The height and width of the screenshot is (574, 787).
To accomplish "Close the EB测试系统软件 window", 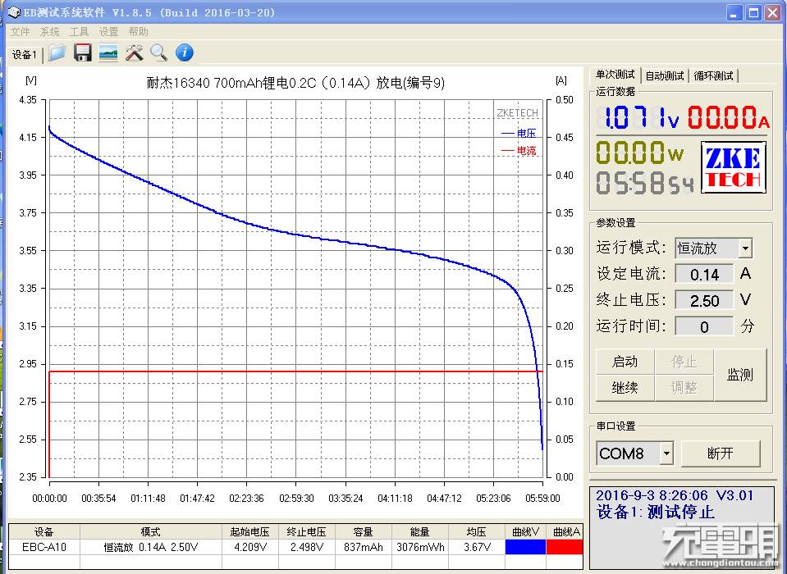I will click(772, 12).
